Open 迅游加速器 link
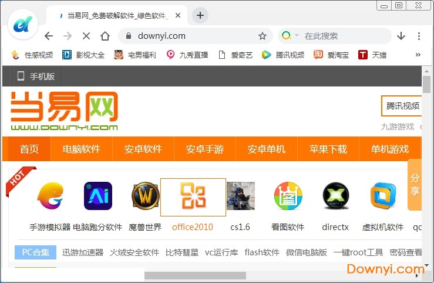This screenshot has width=434, height=283. 83,252
